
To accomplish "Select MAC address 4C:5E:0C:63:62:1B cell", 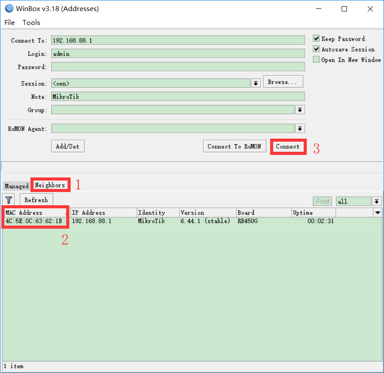I will click(34, 221).
